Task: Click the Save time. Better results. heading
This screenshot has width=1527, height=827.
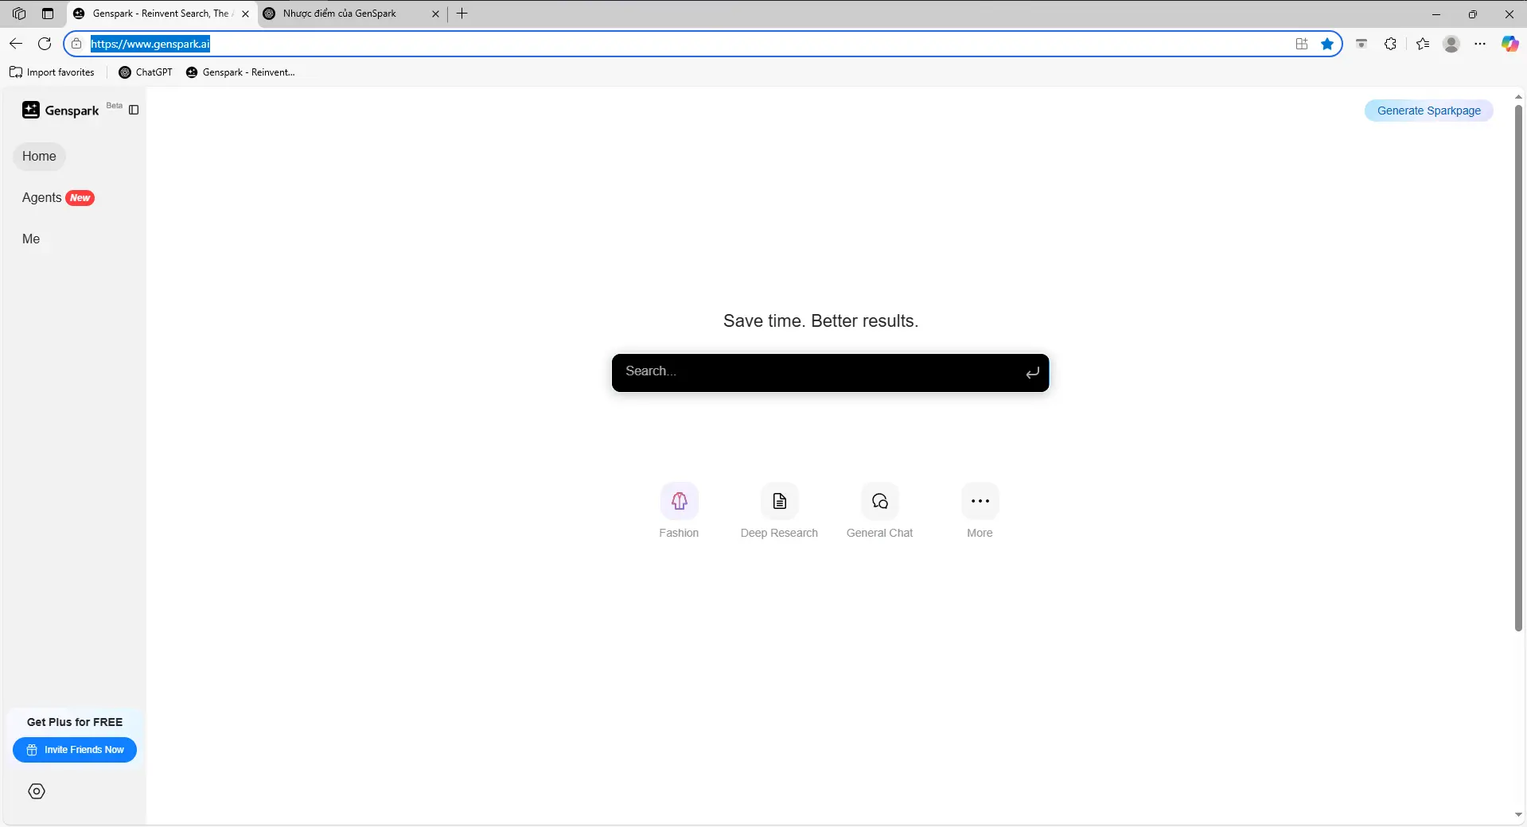Action: click(820, 320)
